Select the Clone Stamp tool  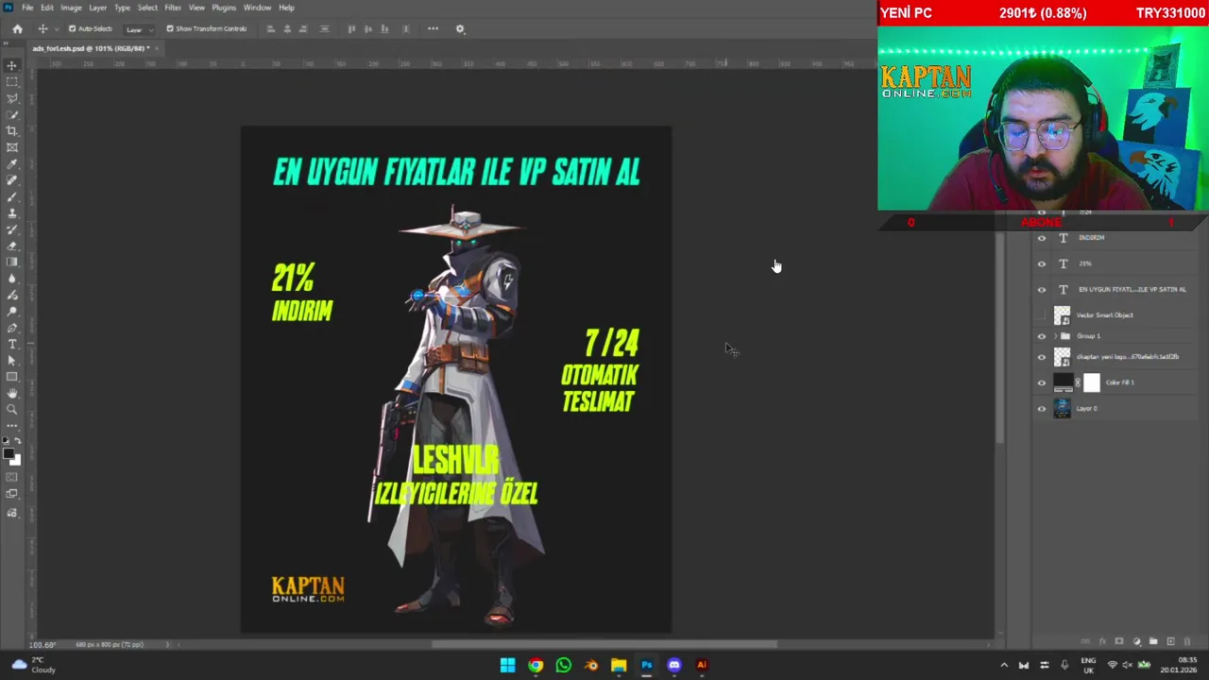(x=12, y=212)
